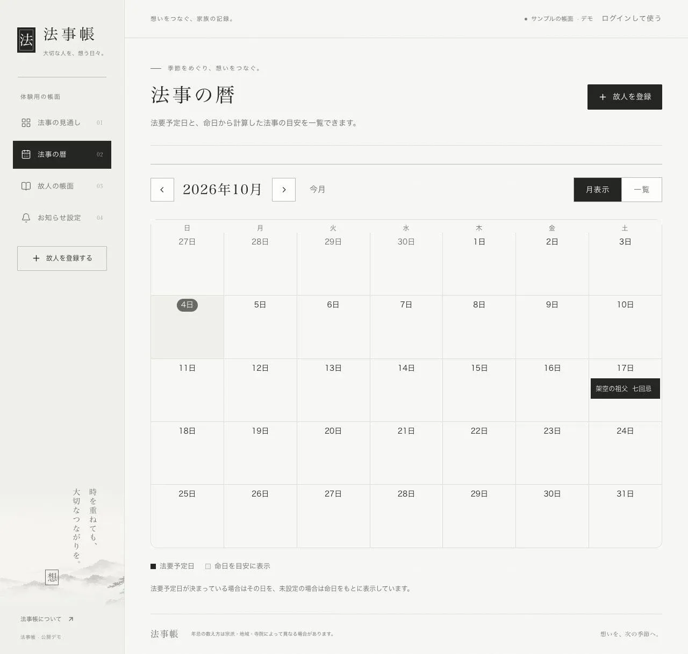Click the 法事の暦 page title
Screen dimensions: 688x654
193,95
